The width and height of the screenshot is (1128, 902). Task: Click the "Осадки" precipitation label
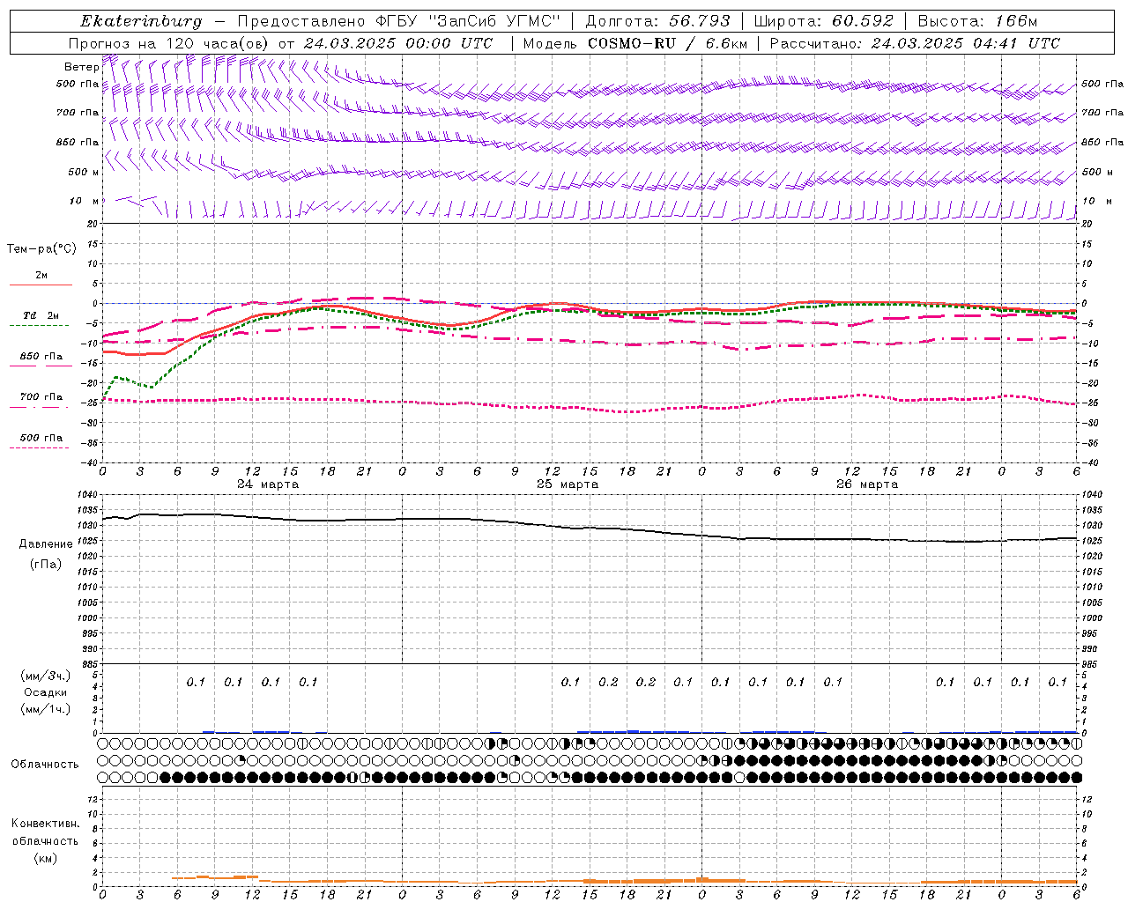click(x=45, y=692)
